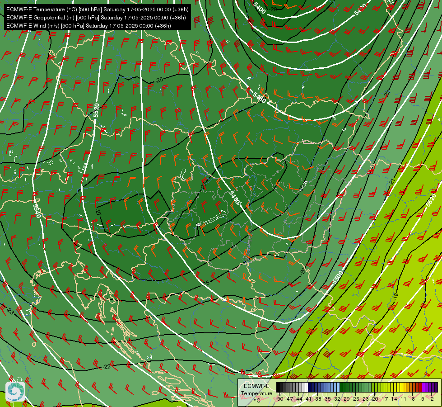The image size is (442, 407).
Task: Click the -38 tick label on the legend
Action: pyautogui.click(x=317, y=399)
